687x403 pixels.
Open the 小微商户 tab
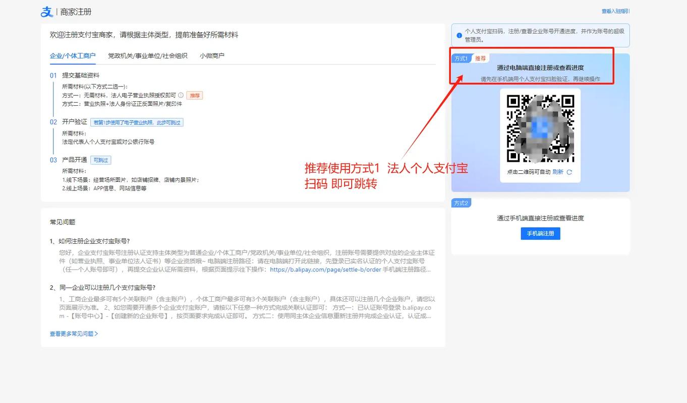coord(212,56)
